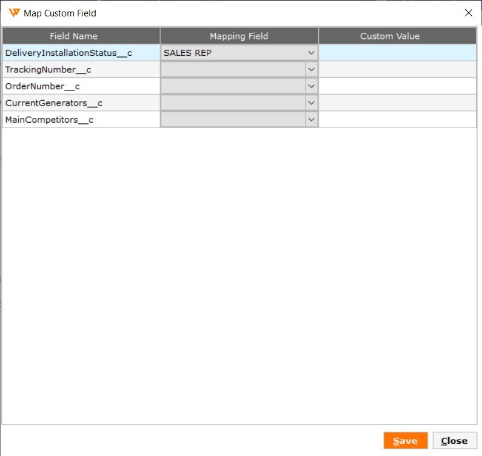Open Mapping Field dropdown for CurrentGenerators__c
The image size is (482, 456).
(x=311, y=103)
